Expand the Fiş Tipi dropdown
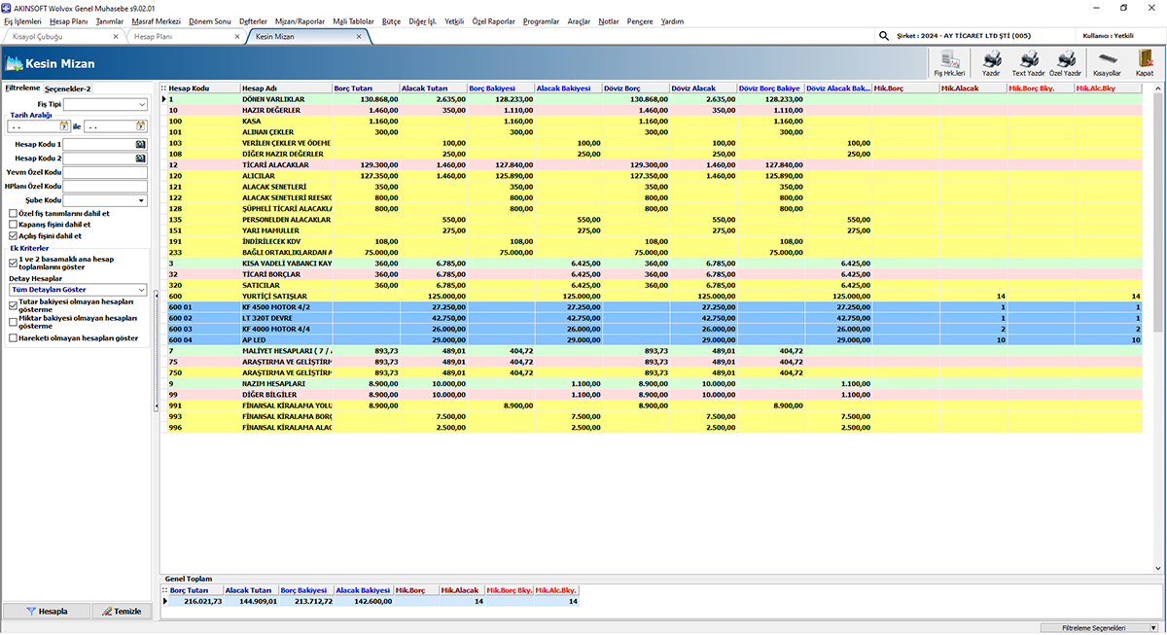 point(140,104)
